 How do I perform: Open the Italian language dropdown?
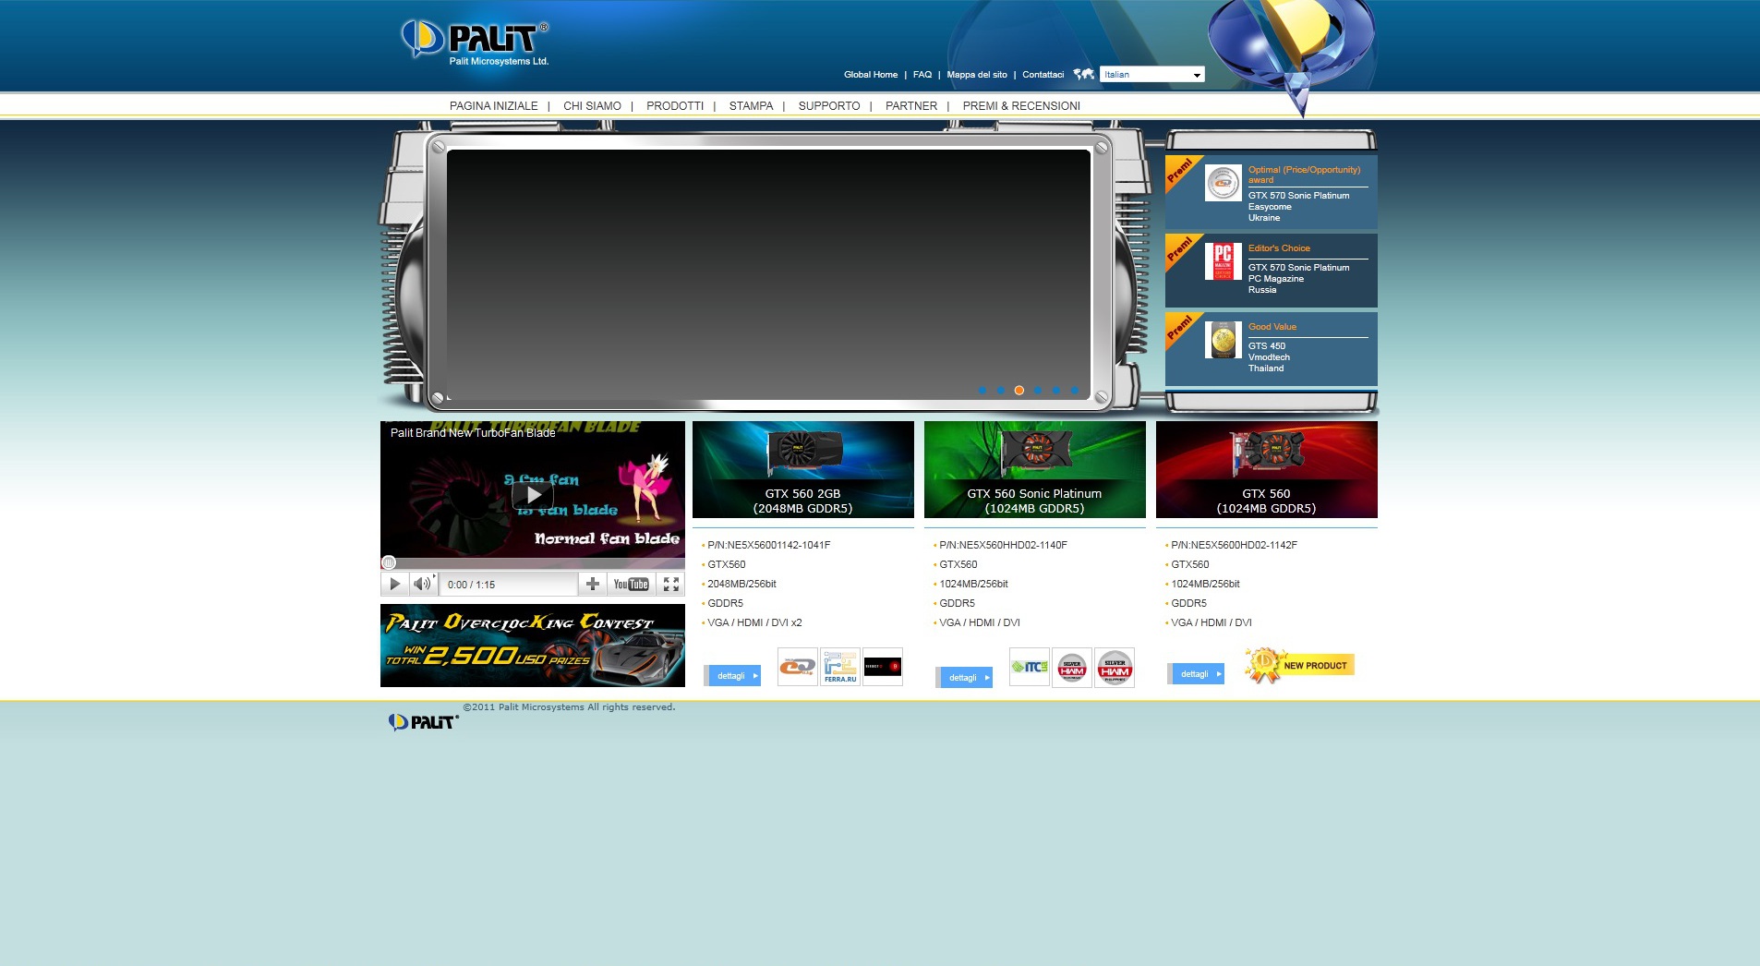tap(1152, 75)
